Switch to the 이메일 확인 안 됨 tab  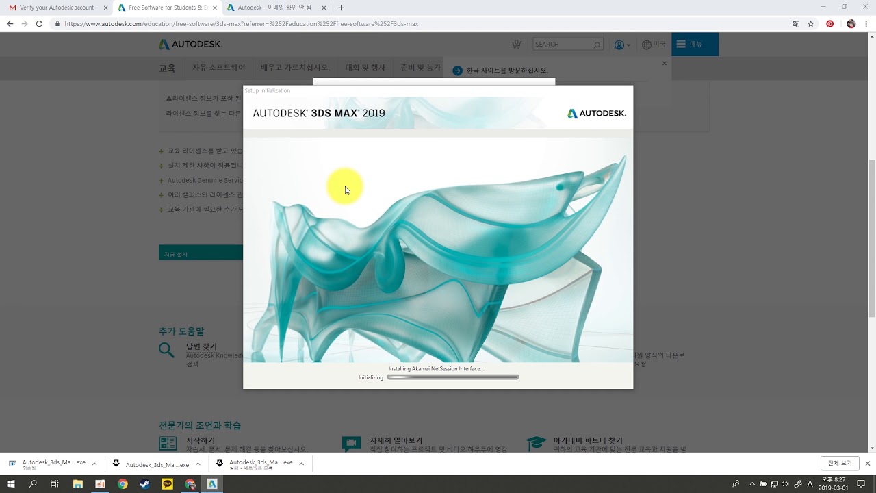coord(276,8)
